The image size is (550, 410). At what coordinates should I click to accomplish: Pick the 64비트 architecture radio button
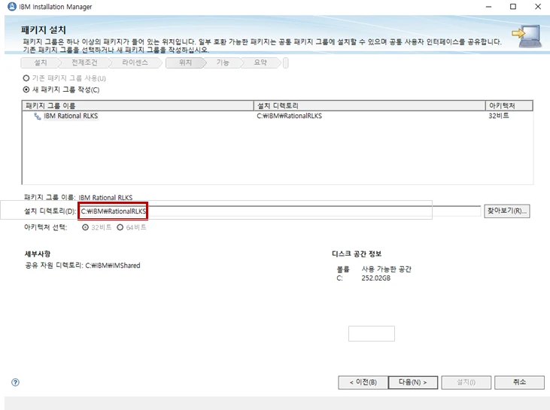click(120, 226)
